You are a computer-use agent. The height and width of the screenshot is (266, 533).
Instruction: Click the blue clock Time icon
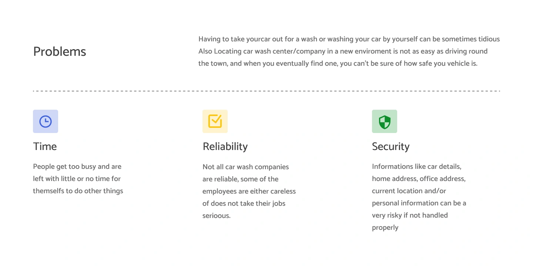pos(46,121)
